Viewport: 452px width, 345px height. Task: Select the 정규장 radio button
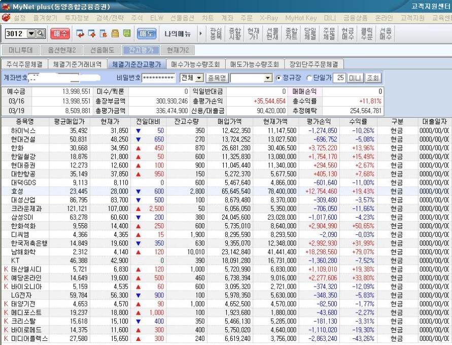(x=278, y=78)
